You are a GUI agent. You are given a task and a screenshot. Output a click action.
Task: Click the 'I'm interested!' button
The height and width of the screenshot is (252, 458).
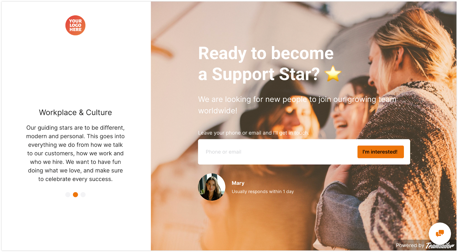click(x=380, y=152)
